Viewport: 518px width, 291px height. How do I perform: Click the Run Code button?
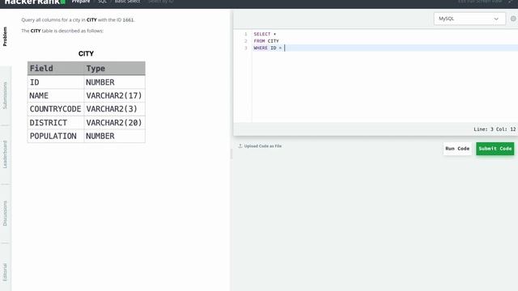pyautogui.click(x=457, y=149)
